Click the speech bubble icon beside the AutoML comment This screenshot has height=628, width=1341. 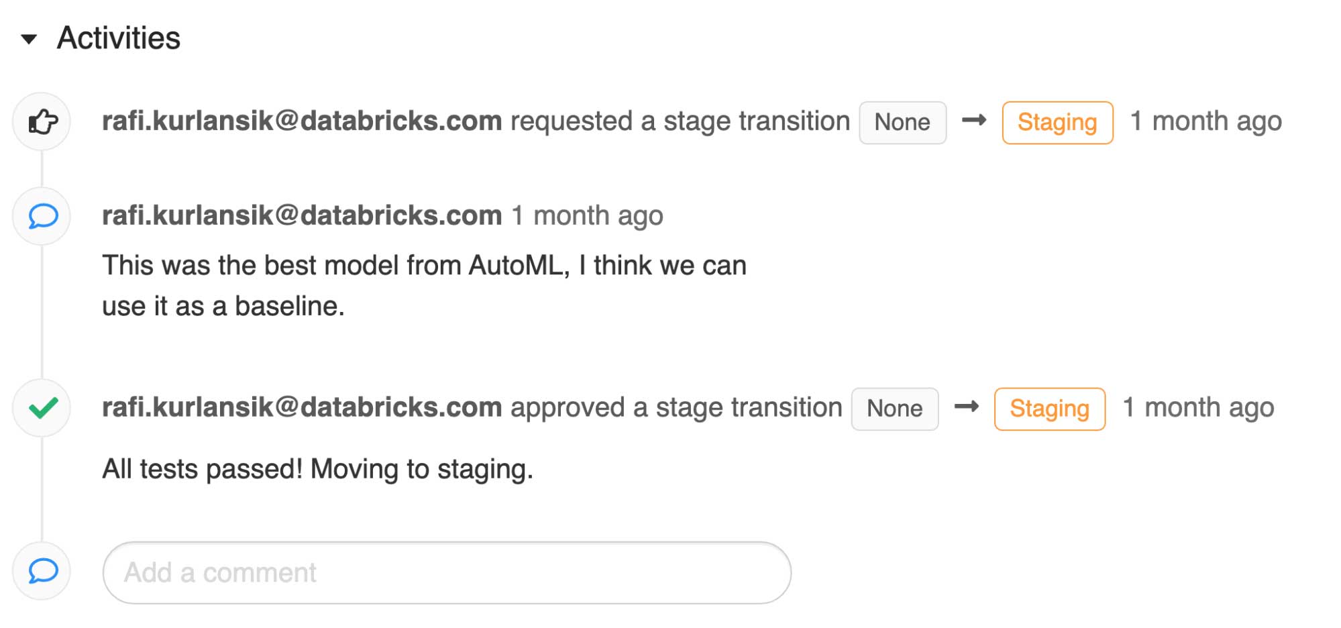point(42,217)
